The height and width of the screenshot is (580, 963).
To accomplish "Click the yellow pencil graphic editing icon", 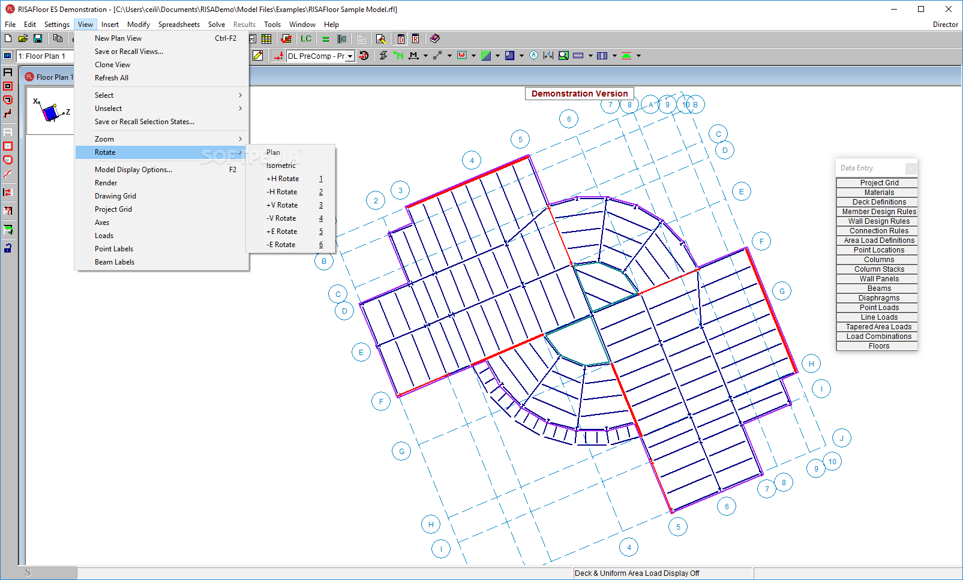I will (x=258, y=56).
